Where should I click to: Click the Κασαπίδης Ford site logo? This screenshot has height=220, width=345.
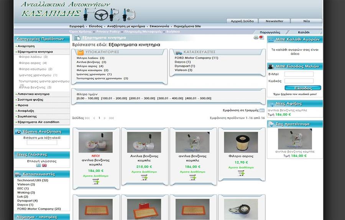click(x=78, y=11)
